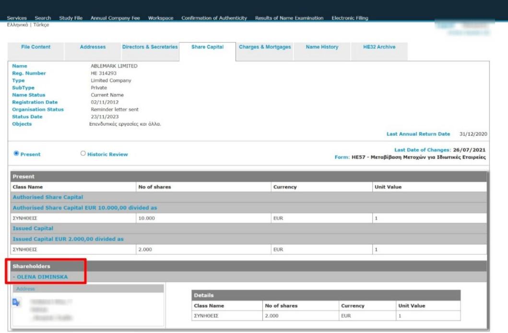Click the translate icon beside the address

tap(16, 302)
